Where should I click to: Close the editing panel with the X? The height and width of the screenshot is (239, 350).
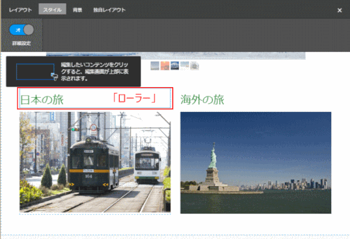pyautogui.click(x=340, y=10)
